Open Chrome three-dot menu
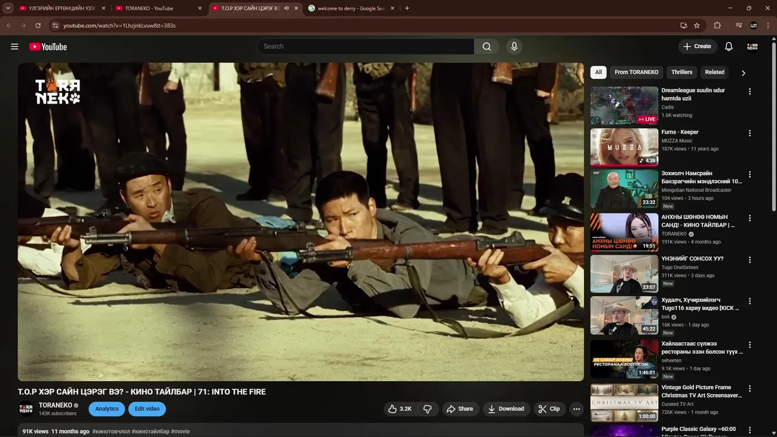 click(769, 25)
